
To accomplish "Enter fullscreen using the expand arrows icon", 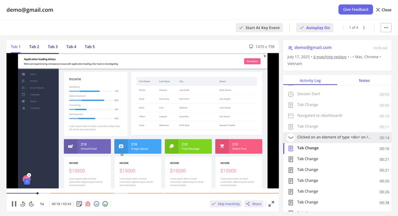I will coord(271,204).
